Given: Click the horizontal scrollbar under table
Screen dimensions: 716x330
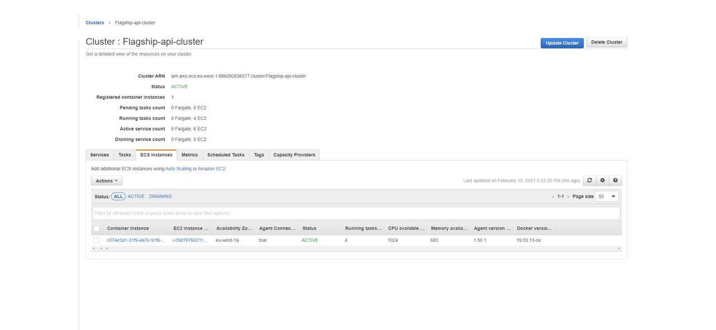Looking at the screenshot, I should [356, 248].
